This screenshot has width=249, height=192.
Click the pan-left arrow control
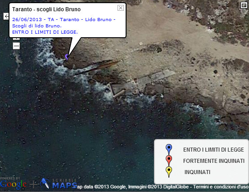(x=6, y=16)
